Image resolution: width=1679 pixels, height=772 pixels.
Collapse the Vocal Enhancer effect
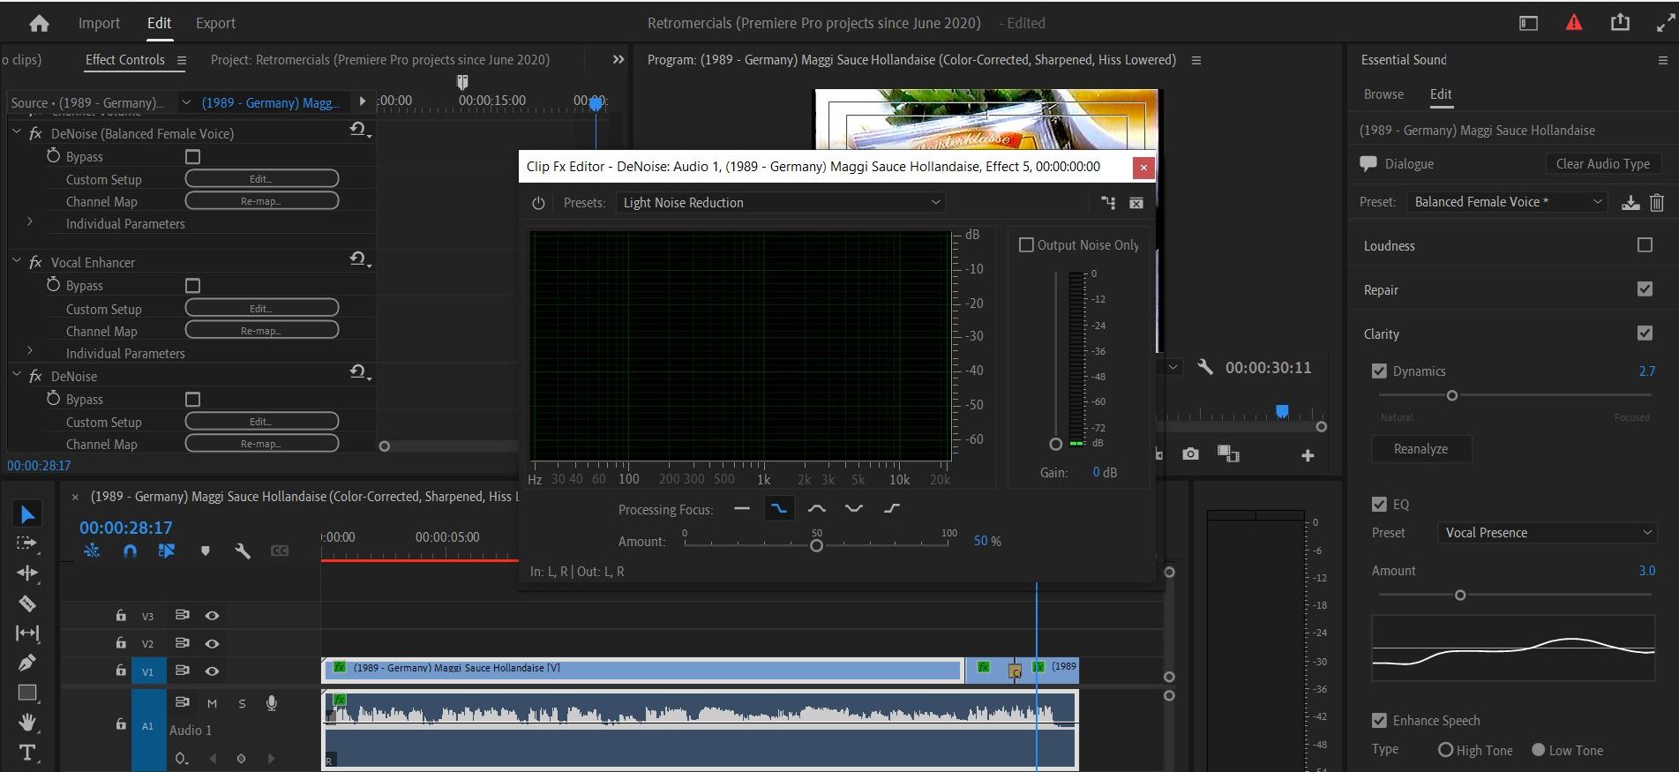17,262
